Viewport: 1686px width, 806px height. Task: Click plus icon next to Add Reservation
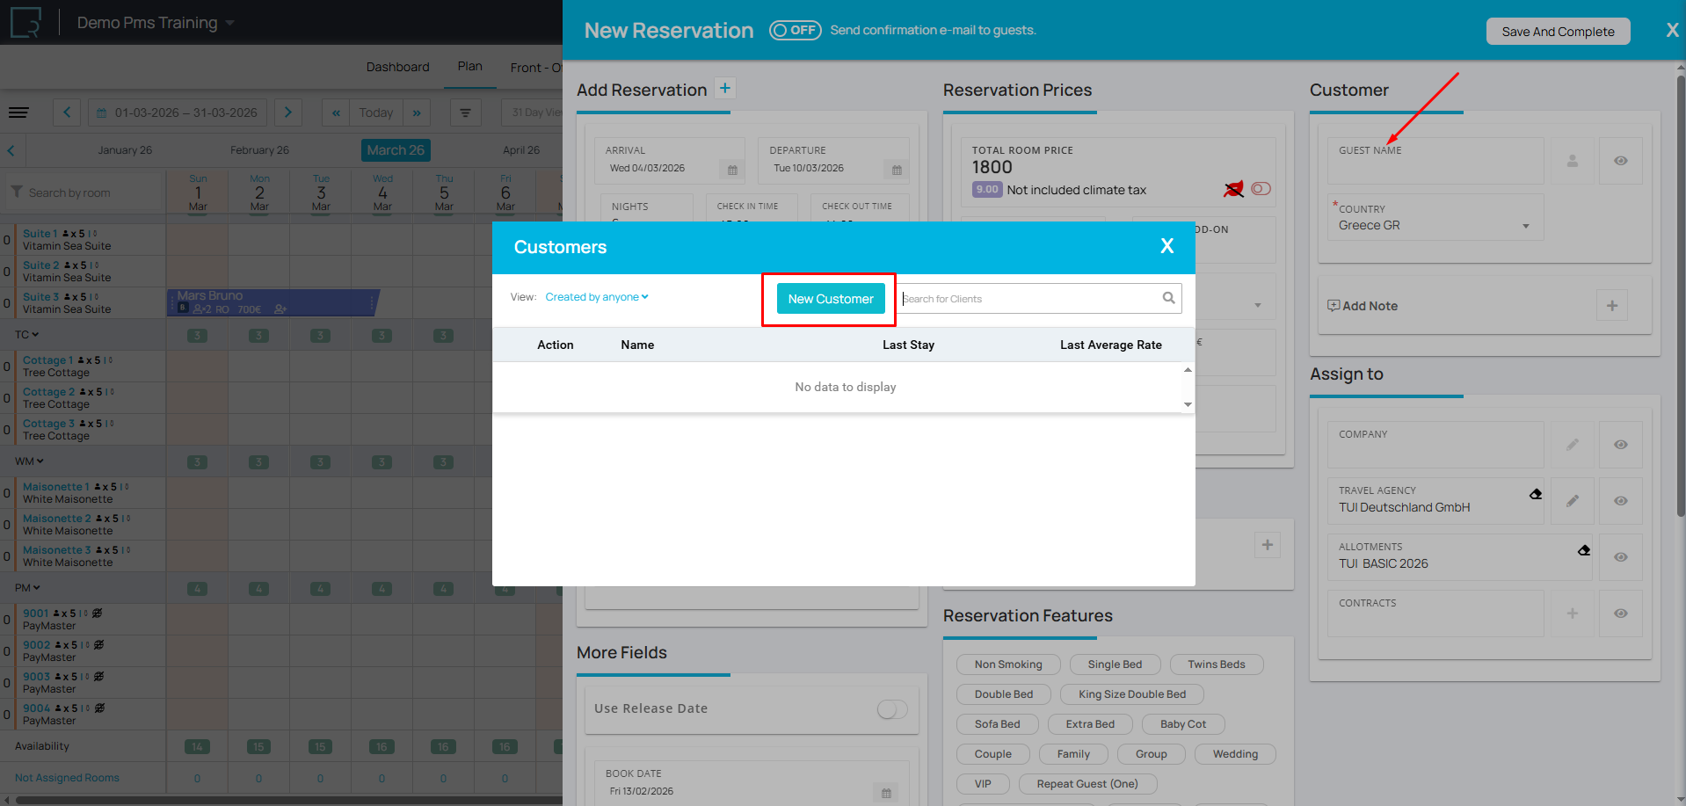coord(724,89)
